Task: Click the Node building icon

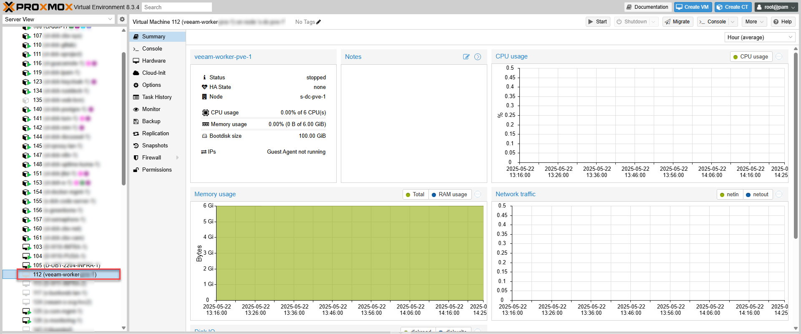Action: point(204,96)
